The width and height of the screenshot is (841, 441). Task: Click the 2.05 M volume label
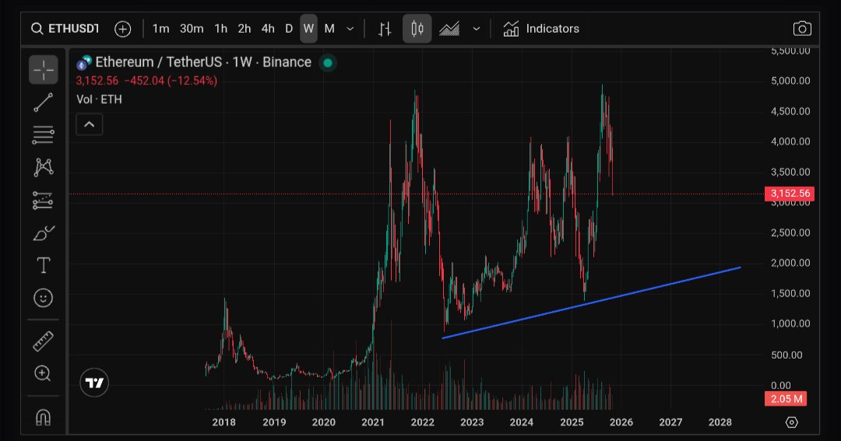[x=786, y=399]
